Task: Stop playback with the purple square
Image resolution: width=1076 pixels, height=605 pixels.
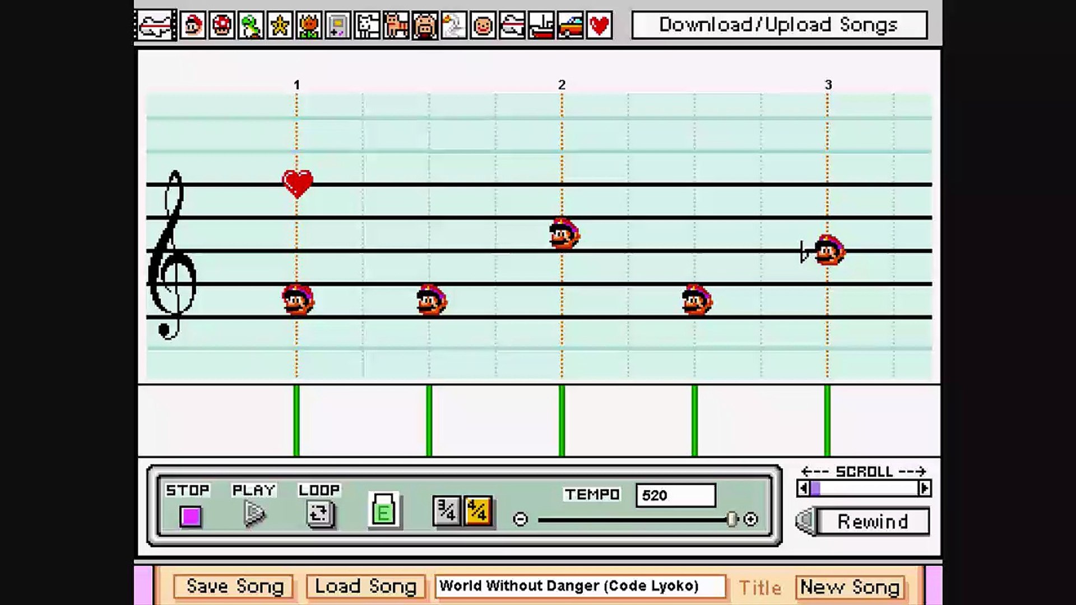Action: [191, 516]
